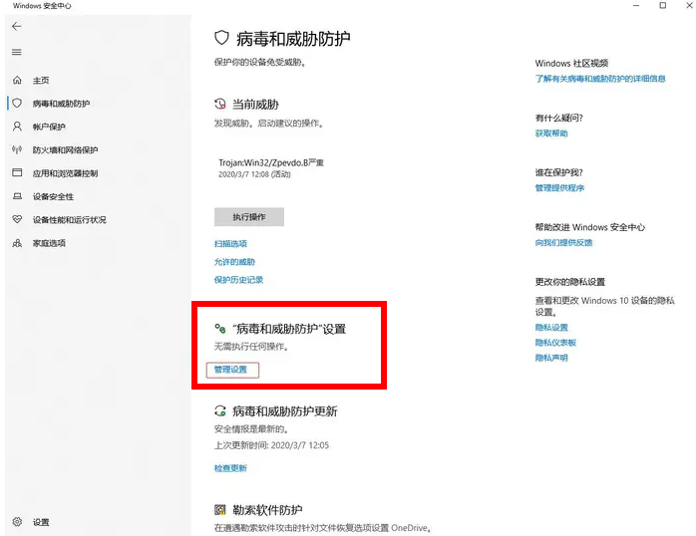Screen dimensions: 696x536
Task: Click the refresh icon for 病毒和威胁防护更新
Action: coord(220,411)
